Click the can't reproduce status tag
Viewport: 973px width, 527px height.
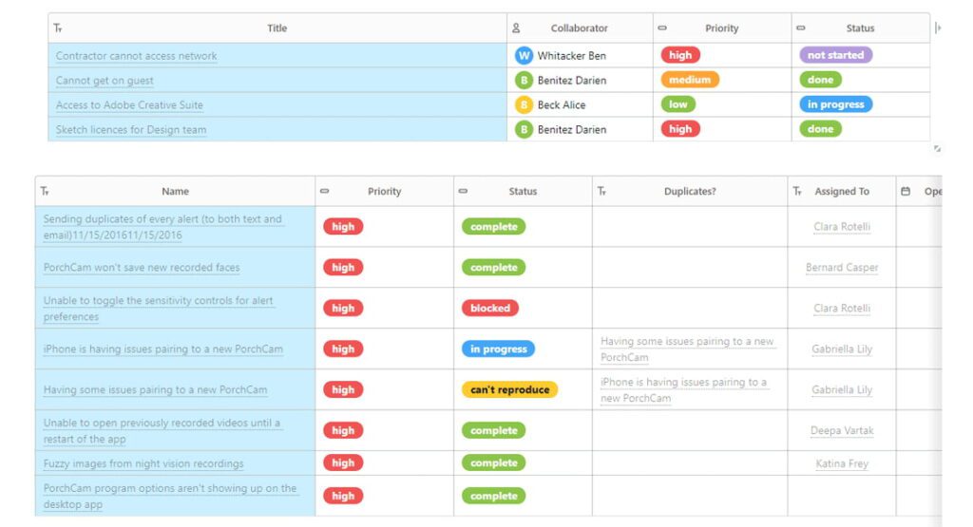tap(509, 389)
